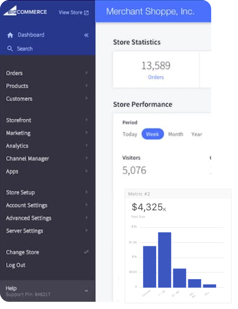This screenshot has width=238, height=309.
Task: Open Channel Manager in sidebar
Action: [27, 158]
